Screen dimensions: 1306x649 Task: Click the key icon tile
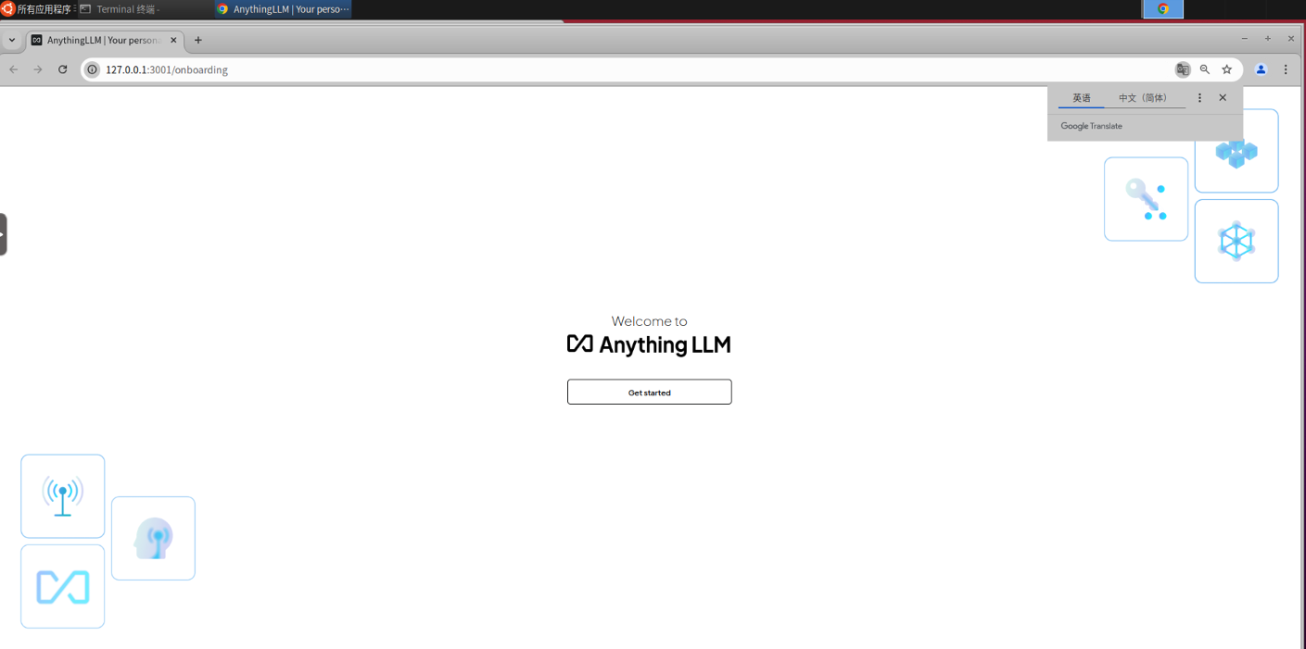pos(1146,199)
